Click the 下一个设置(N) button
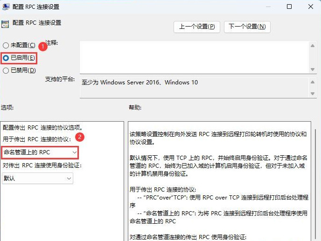This screenshot has width=321, height=241. pyautogui.click(x=247, y=27)
